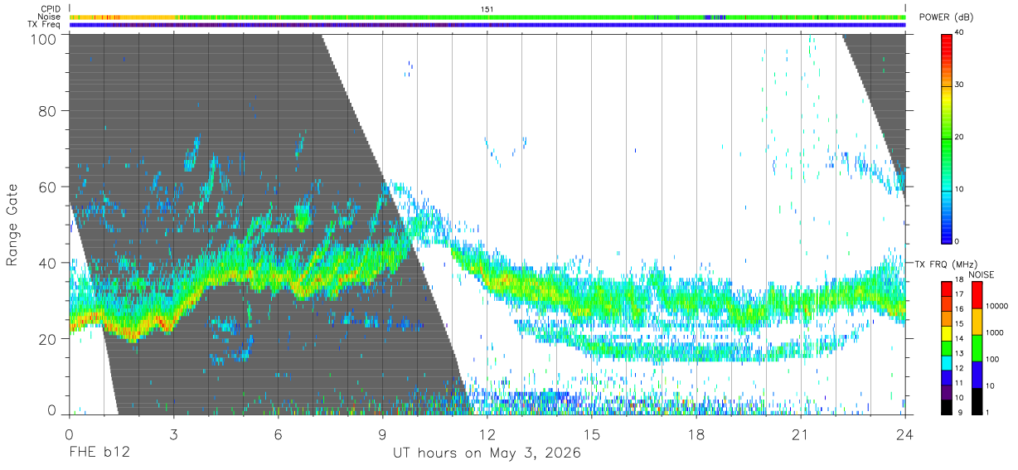
Task: Click the TX frequency scale value '14'
Action: pyautogui.click(x=958, y=339)
